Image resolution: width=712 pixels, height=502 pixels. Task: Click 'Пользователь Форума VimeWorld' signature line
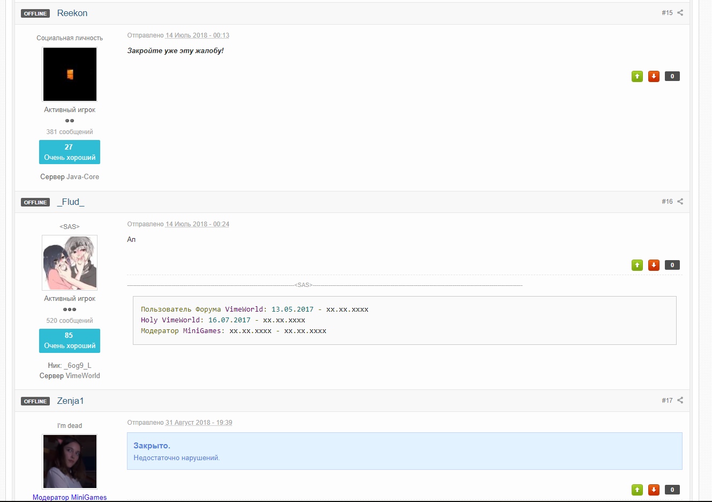(x=254, y=309)
